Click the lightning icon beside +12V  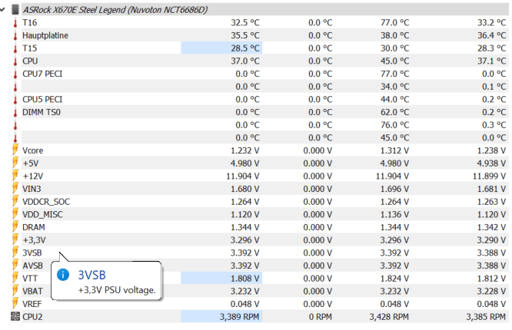[15, 176]
